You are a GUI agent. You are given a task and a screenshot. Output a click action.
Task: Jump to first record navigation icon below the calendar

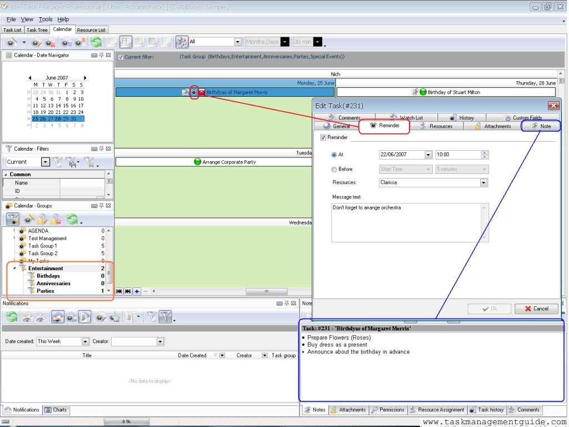click(119, 291)
